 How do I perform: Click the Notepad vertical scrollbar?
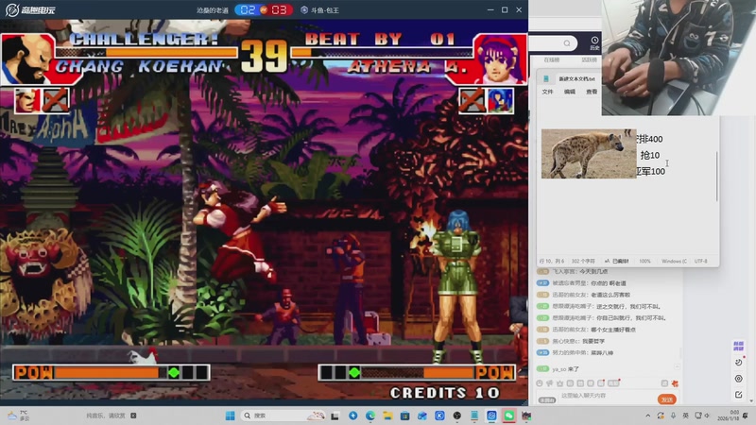tap(717, 177)
